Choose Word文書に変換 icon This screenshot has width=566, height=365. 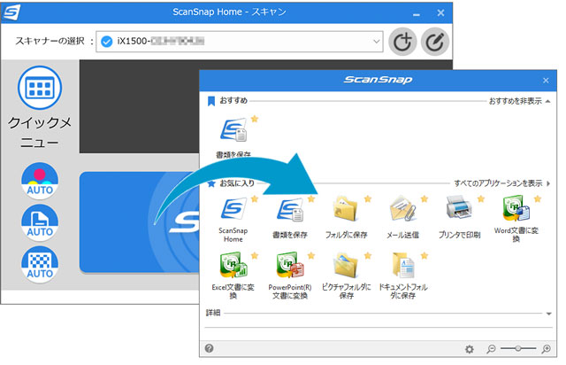(516, 208)
